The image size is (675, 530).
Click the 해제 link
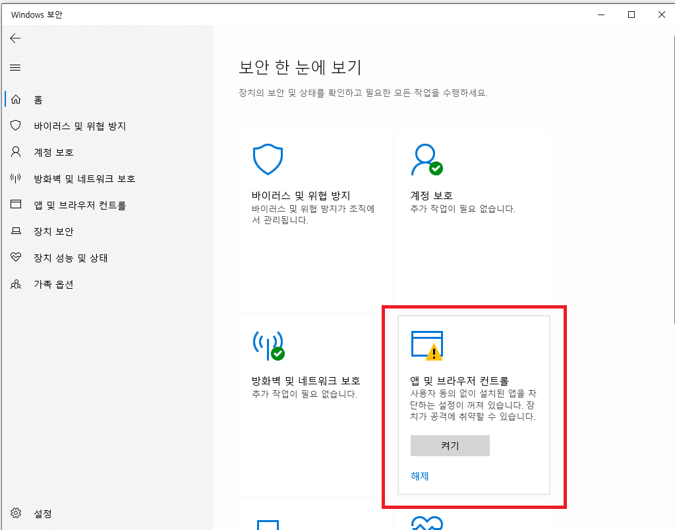[420, 476]
